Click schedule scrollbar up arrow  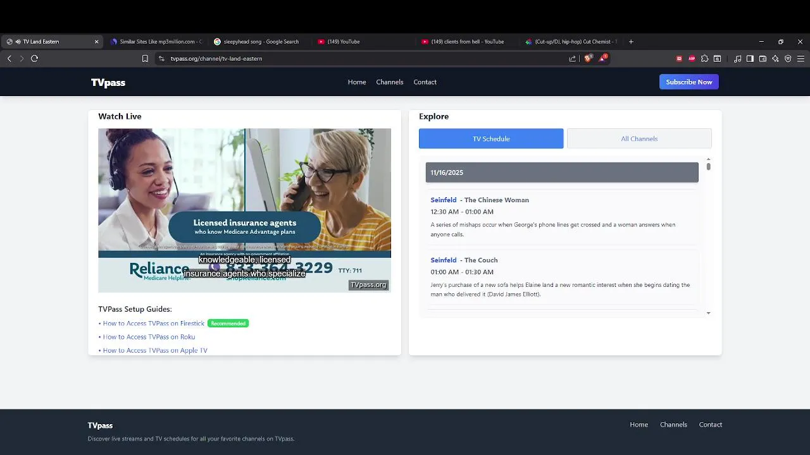click(x=708, y=159)
